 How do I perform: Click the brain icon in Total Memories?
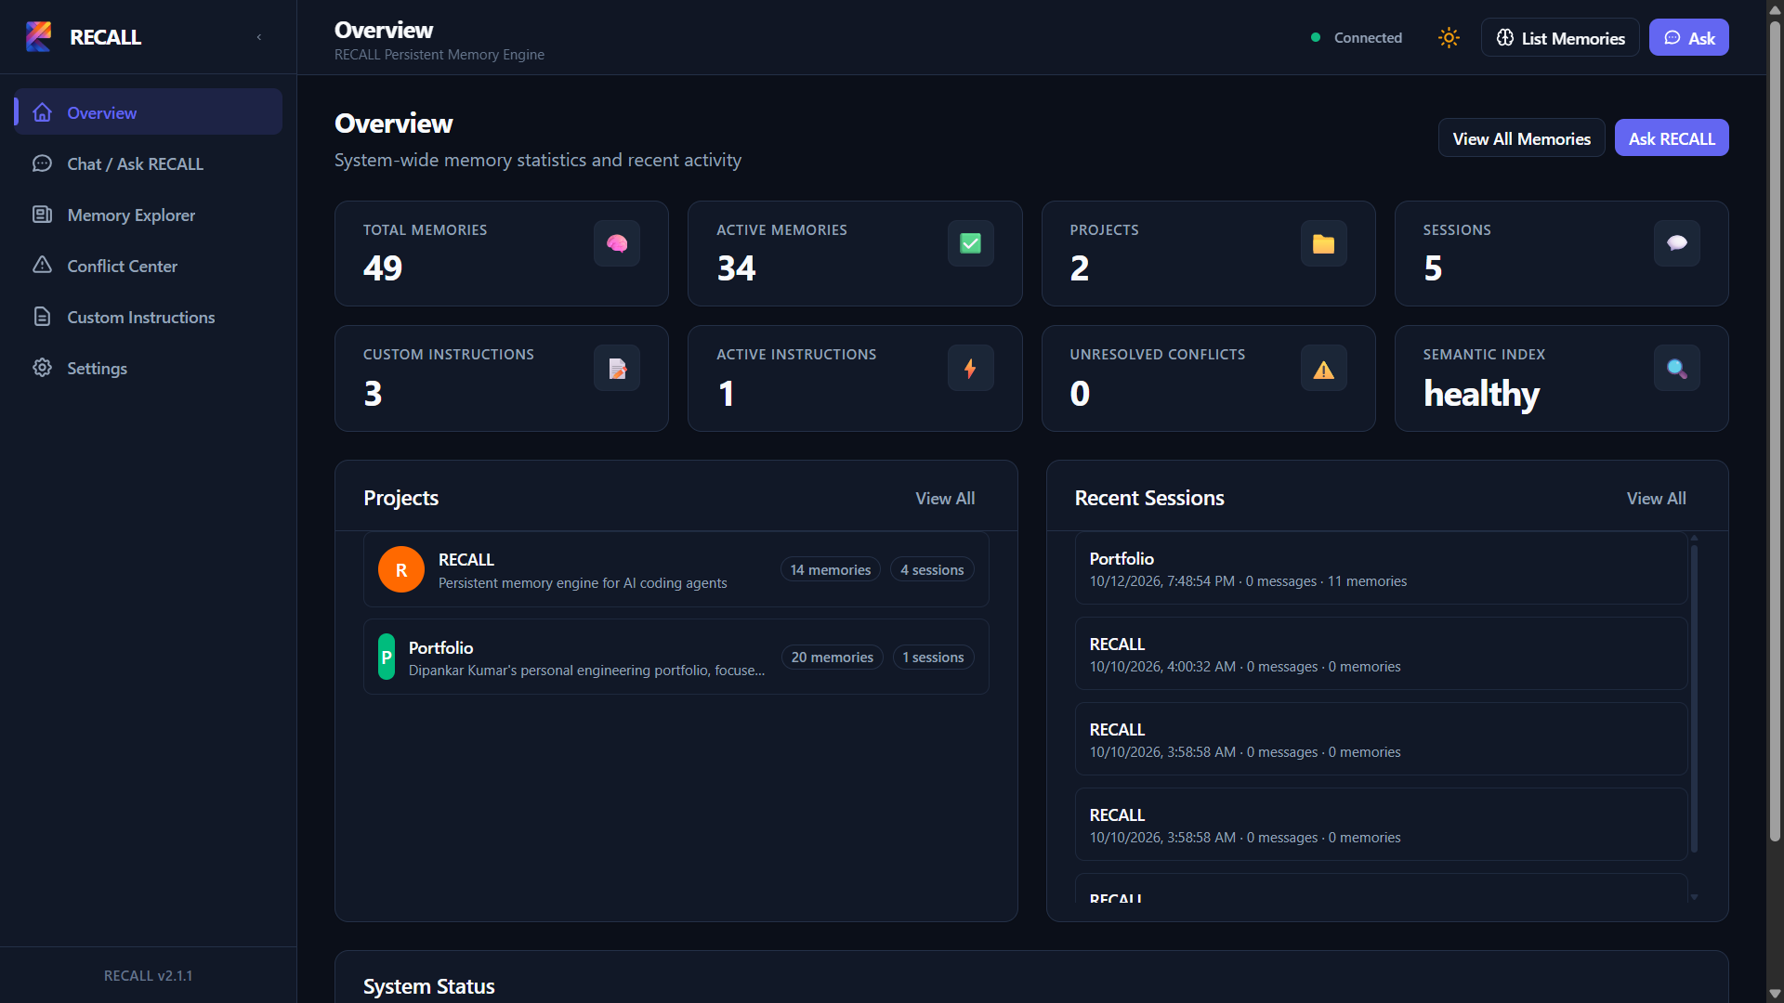pos(617,243)
